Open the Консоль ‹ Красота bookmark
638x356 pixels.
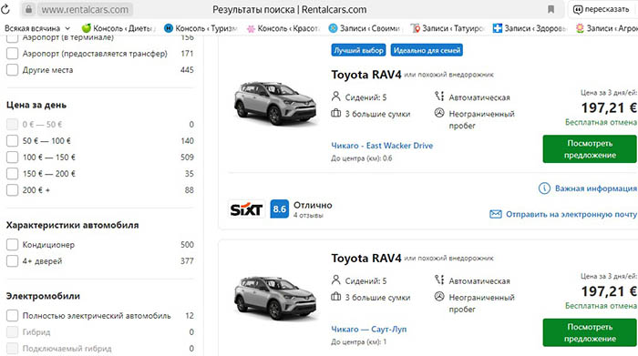(283, 28)
